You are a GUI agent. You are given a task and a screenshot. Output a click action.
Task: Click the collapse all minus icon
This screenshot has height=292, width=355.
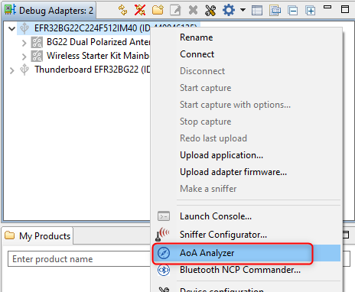[x=293, y=11]
